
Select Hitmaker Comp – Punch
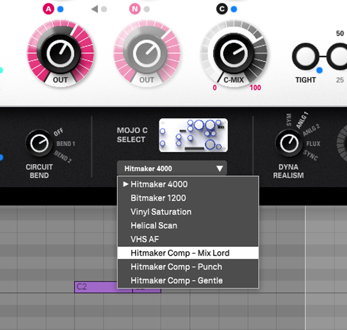tap(188, 267)
